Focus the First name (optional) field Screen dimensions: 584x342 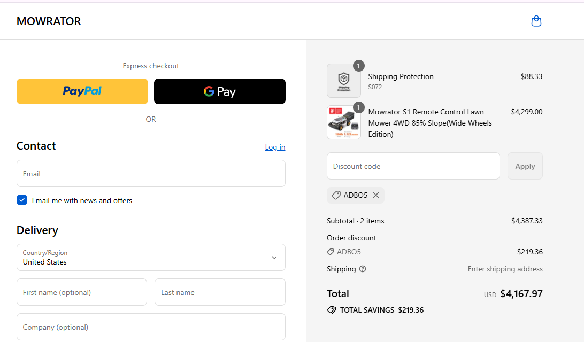click(x=82, y=292)
